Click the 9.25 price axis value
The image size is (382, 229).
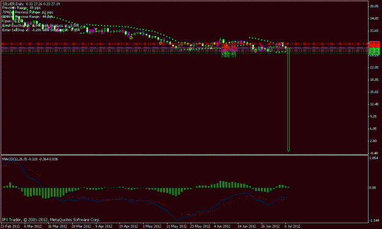[x=374, y=116]
